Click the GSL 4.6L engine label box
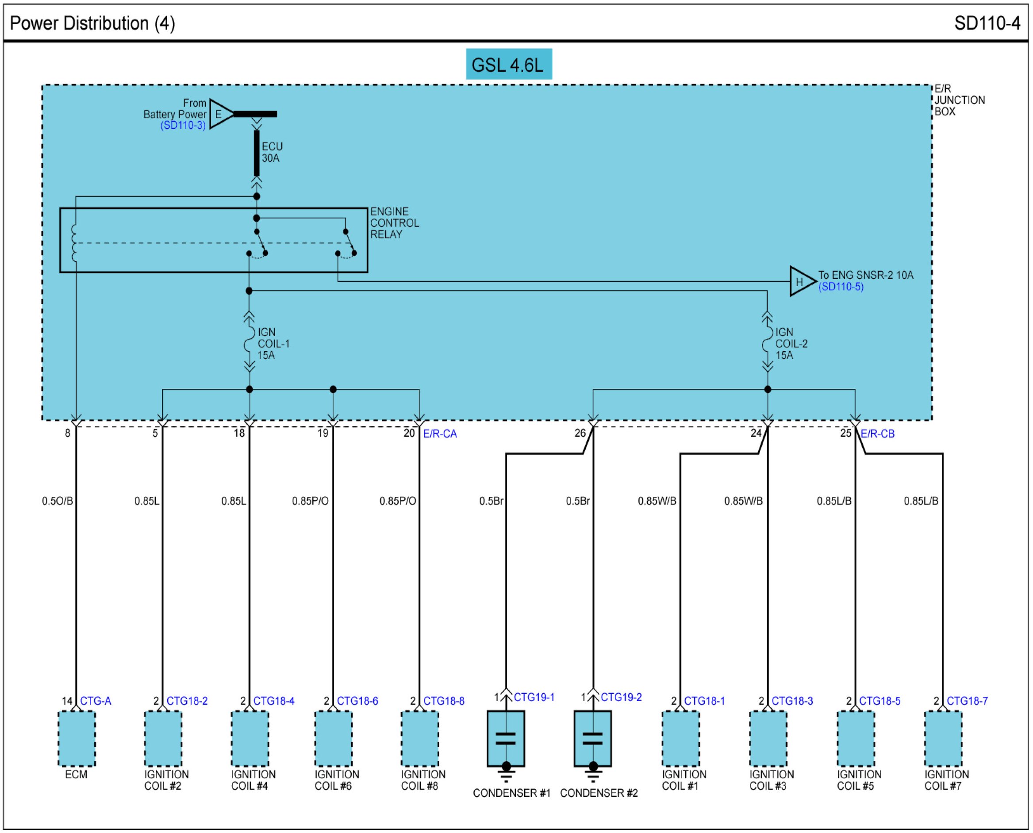The width and height of the screenshot is (1033, 833). (x=509, y=64)
